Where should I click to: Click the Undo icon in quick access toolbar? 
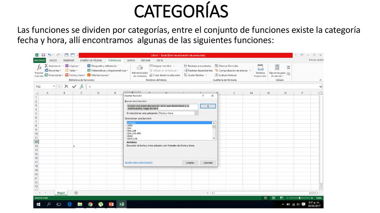pos(49,55)
